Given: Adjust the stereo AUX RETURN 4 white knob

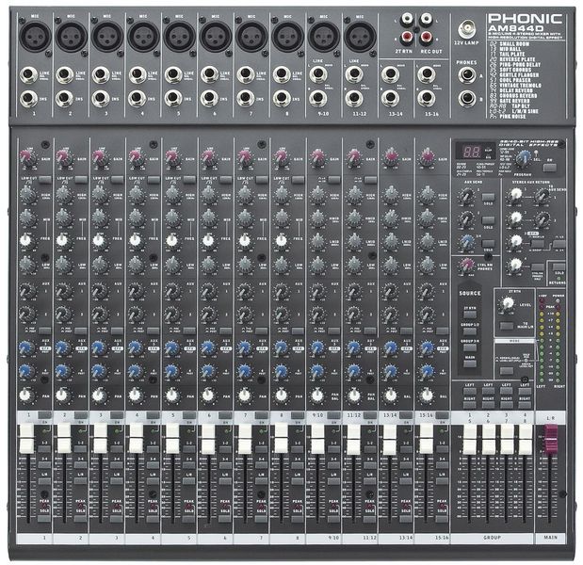Looking at the screenshot, I should click(x=516, y=265).
